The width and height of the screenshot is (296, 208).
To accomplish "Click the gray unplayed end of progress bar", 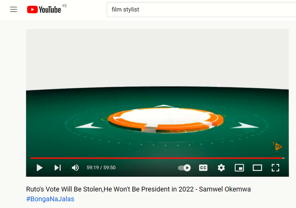I will [283, 158].
